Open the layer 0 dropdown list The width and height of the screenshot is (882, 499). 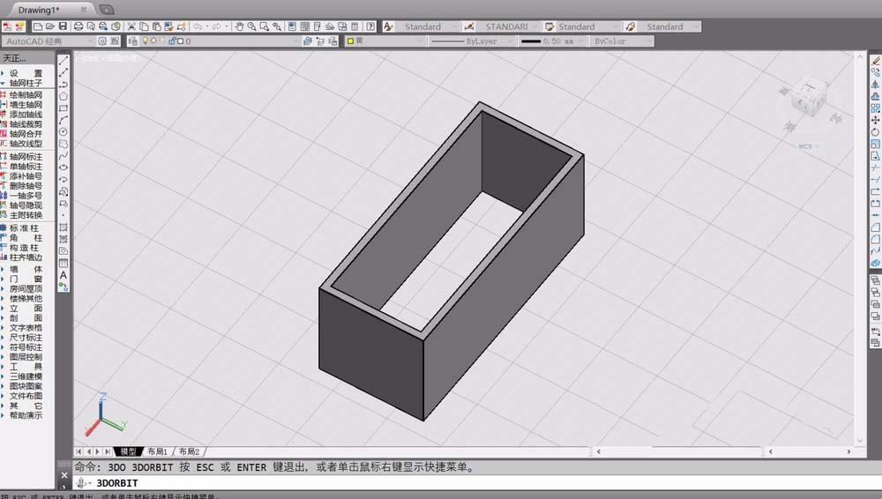click(x=220, y=41)
